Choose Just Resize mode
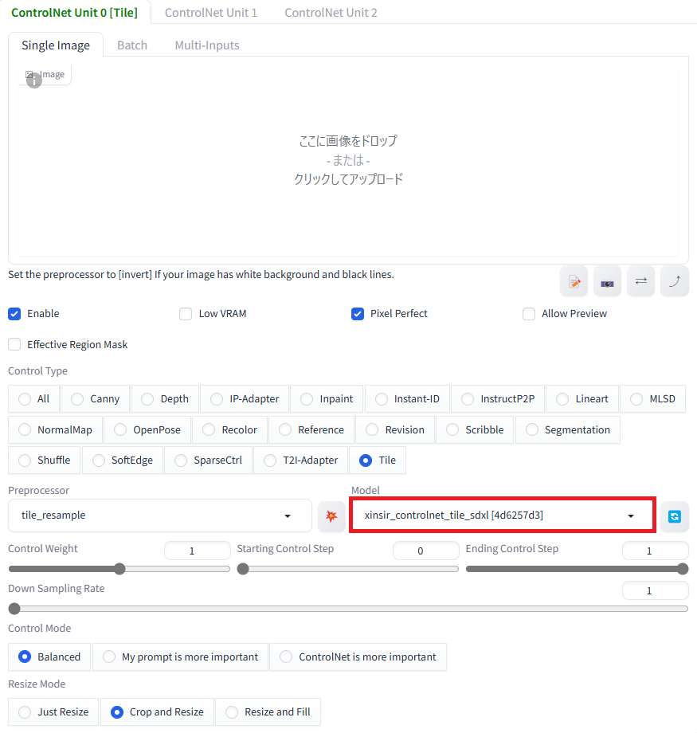The image size is (697, 733). click(x=53, y=712)
